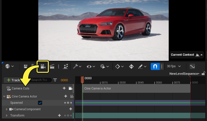This screenshot has height=121, width=207.
Task: Click the Cine Camera Actor spawnable icon
Action: coord(9,96)
